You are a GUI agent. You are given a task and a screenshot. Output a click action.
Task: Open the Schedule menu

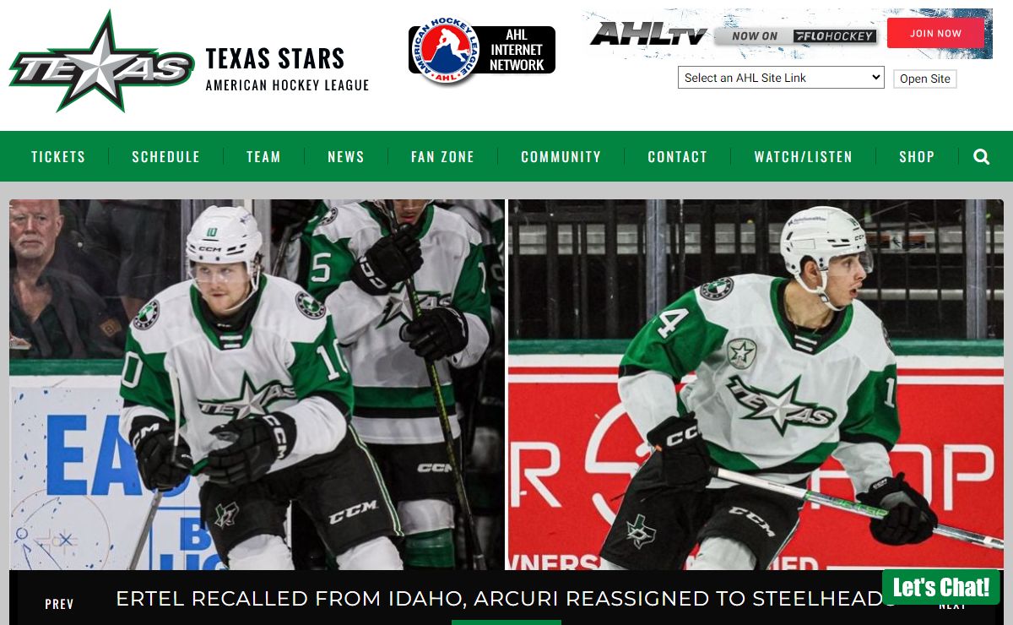point(165,157)
